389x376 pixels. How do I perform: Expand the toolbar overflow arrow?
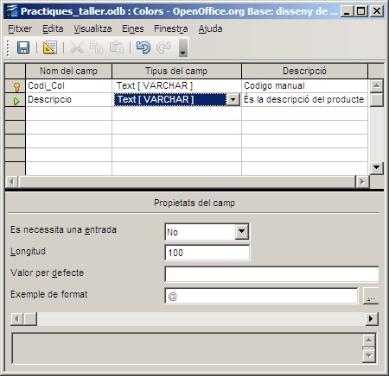(x=183, y=47)
